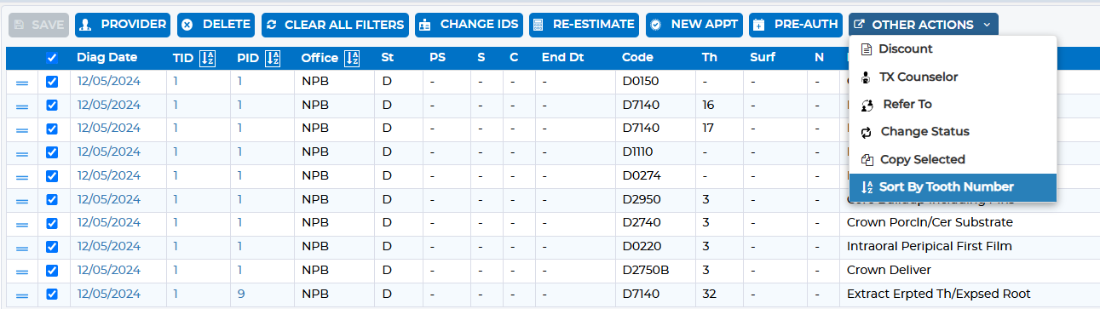Click the drag handle on the D0150 row

(x=23, y=83)
